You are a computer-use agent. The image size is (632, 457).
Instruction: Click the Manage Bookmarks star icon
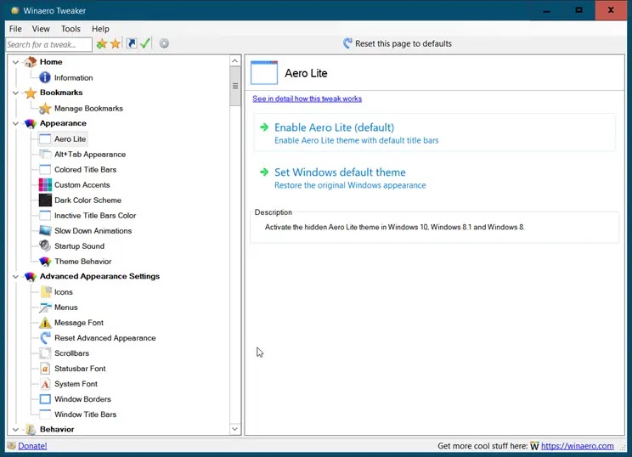(x=45, y=109)
